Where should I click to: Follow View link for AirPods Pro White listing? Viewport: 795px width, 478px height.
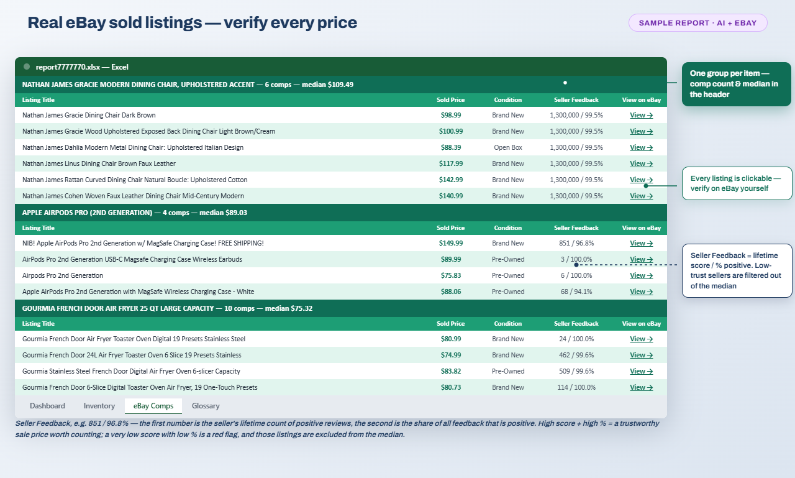click(642, 292)
